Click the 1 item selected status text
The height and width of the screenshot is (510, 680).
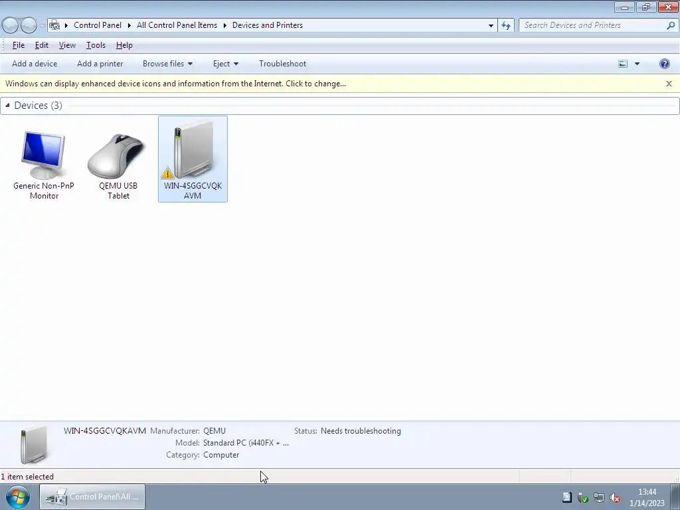pyautogui.click(x=27, y=477)
